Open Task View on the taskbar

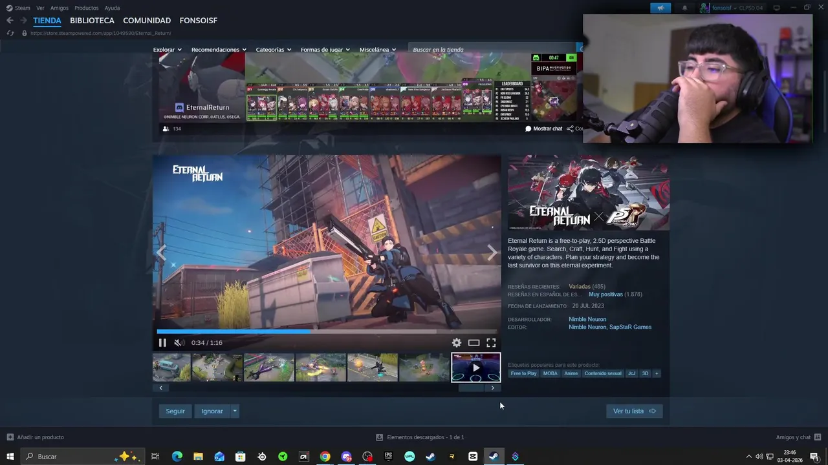pos(155,457)
